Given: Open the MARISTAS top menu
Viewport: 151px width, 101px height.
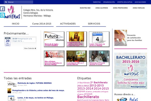Looking at the screenshot, I should tap(97, 2).
